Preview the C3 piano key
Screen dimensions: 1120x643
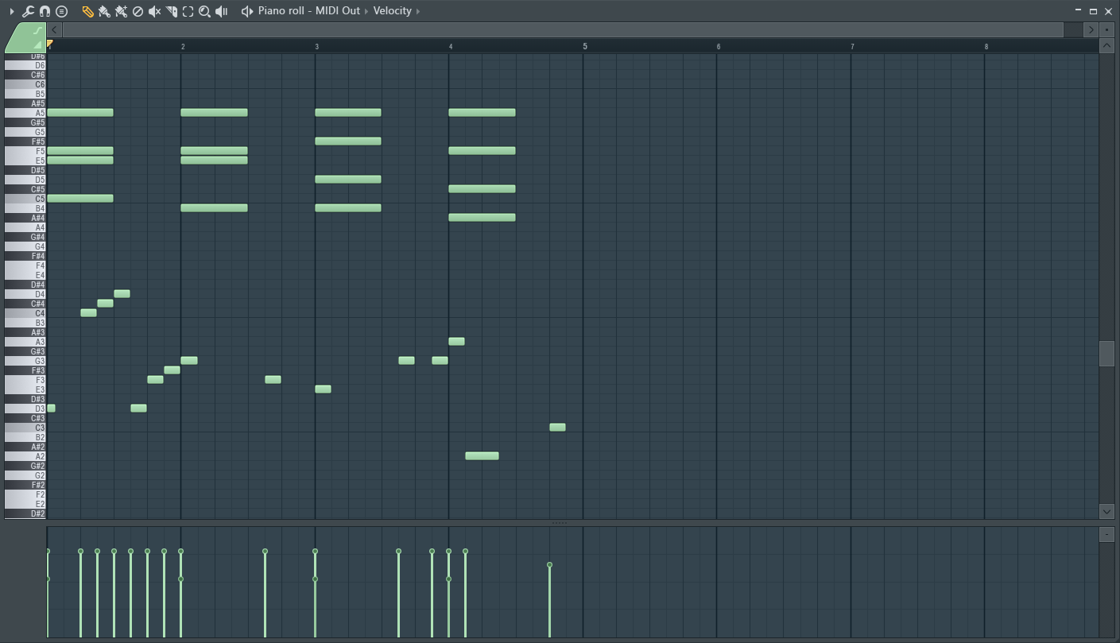[25, 428]
